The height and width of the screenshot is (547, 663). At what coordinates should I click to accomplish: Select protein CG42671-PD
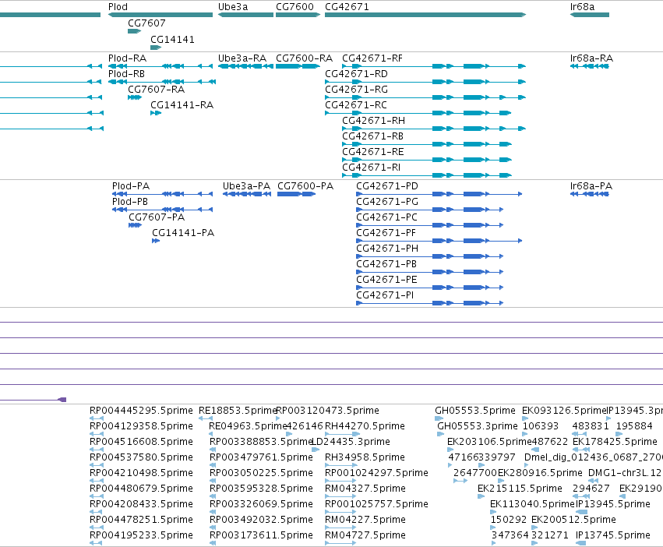439,194
